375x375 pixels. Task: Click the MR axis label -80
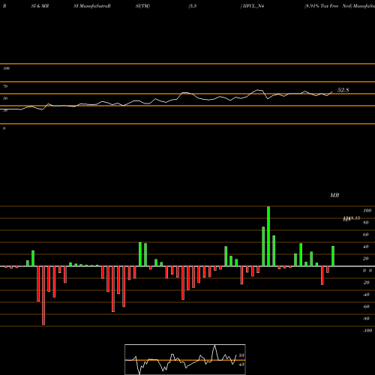pyautogui.click(x=366, y=319)
